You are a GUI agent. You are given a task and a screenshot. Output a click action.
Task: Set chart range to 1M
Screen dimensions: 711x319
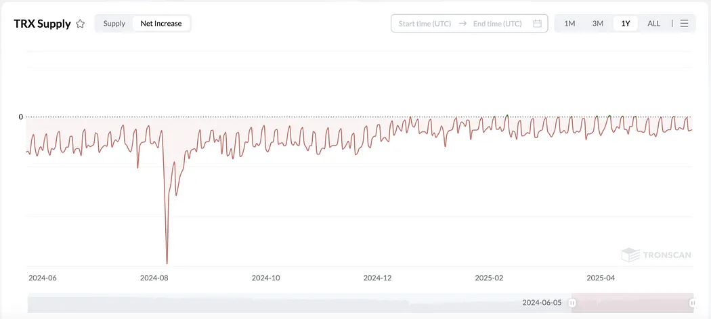569,24
